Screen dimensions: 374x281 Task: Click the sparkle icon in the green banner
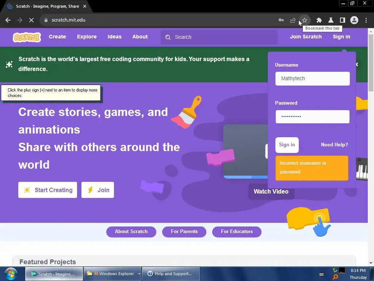[9, 64]
